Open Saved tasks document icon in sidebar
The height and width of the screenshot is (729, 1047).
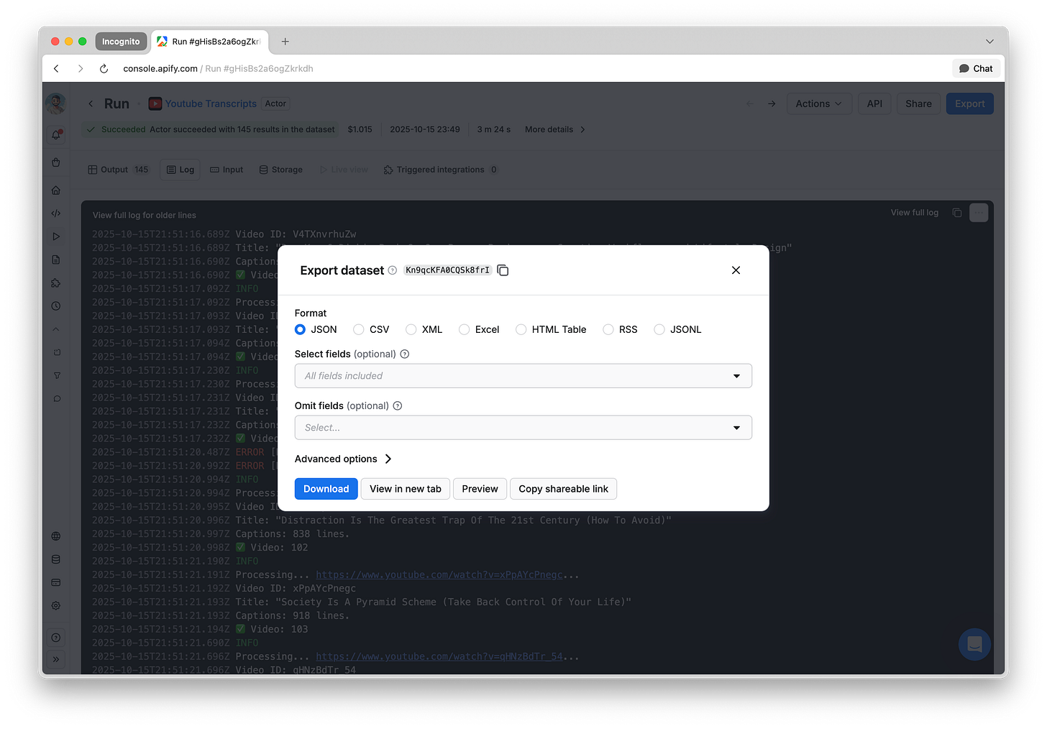click(56, 260)
